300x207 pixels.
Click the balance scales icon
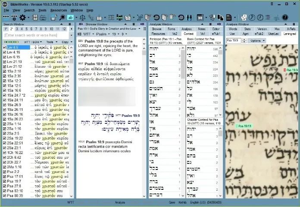pos(82,18)
